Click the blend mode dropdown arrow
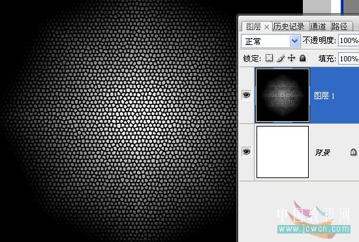Viewport: 359px width, 242px height. [x=294, y=41]
